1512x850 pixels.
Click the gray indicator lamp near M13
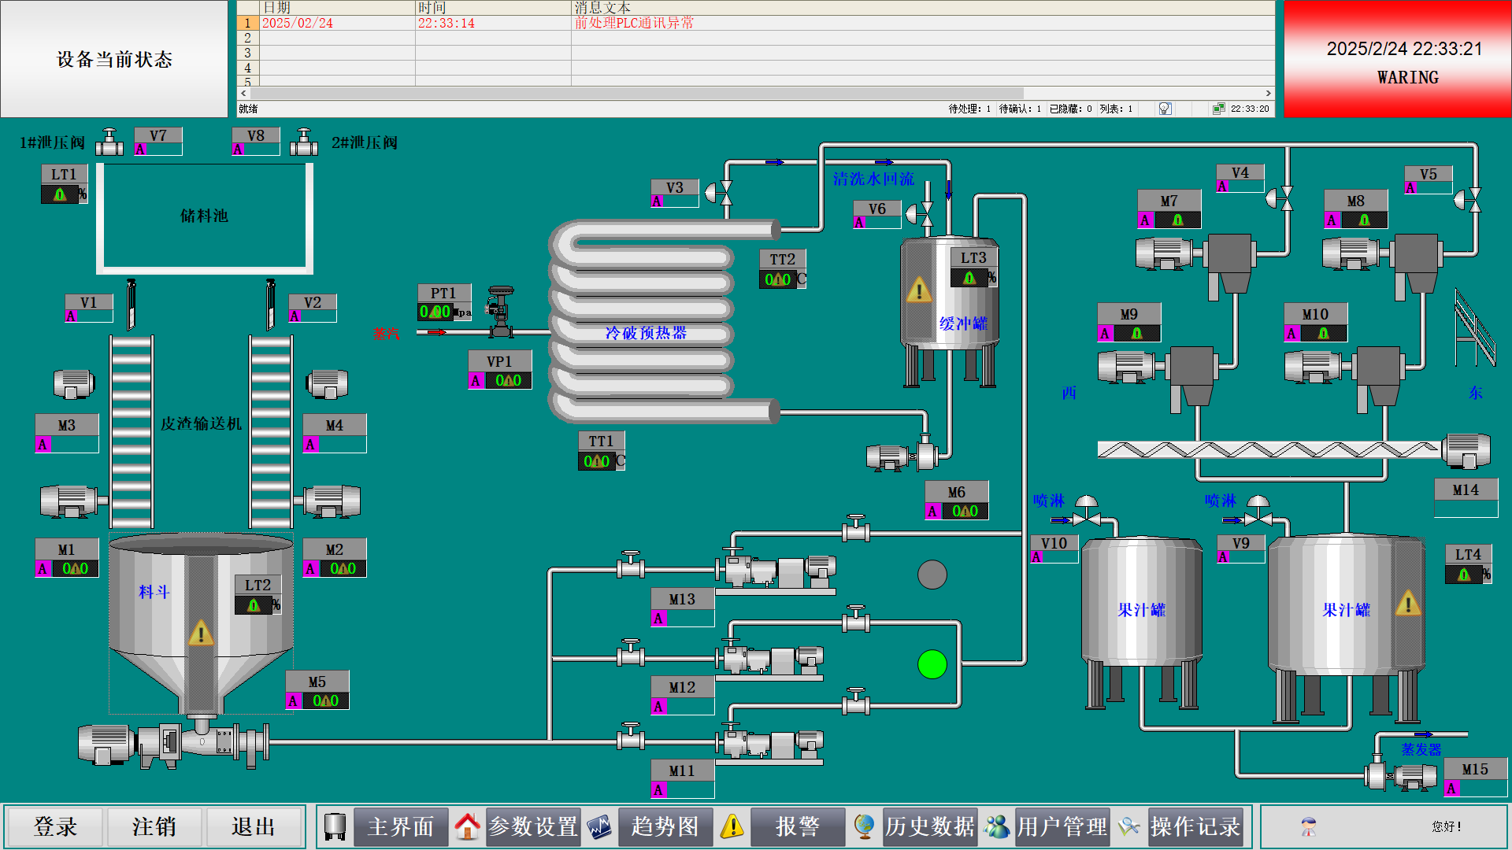click(932, 575)
